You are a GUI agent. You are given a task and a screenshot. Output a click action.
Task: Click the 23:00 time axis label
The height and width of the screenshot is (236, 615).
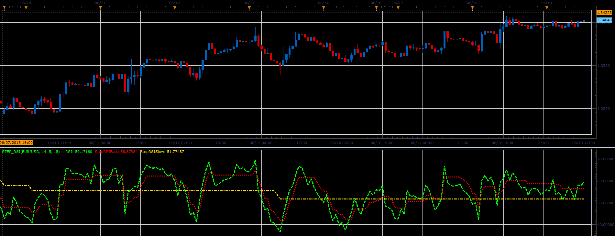[x=543, y=143]
